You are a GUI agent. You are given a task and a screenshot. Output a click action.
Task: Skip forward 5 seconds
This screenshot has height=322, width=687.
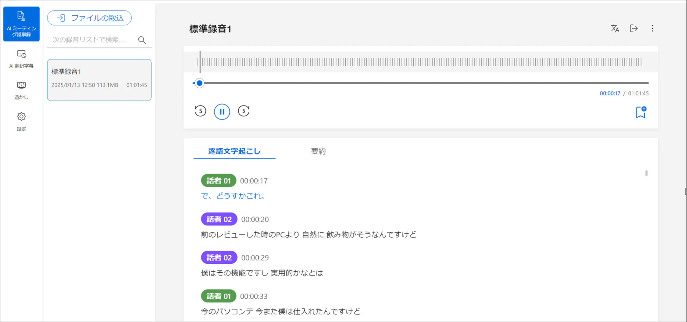click(244, 111)
